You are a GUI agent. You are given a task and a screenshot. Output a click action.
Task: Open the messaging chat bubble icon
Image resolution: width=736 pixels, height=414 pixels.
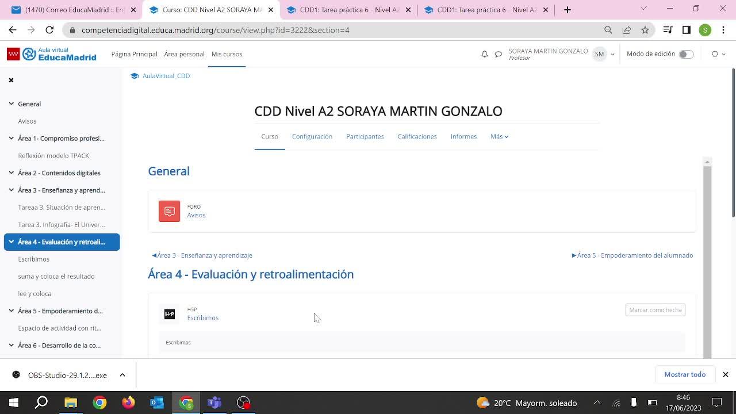(499, 54)
